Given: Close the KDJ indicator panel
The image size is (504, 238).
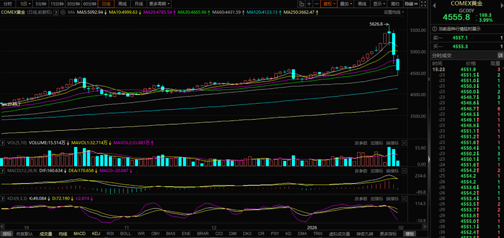Looking at the screenshot, I should pyautogui.click(x=404, y=198).
